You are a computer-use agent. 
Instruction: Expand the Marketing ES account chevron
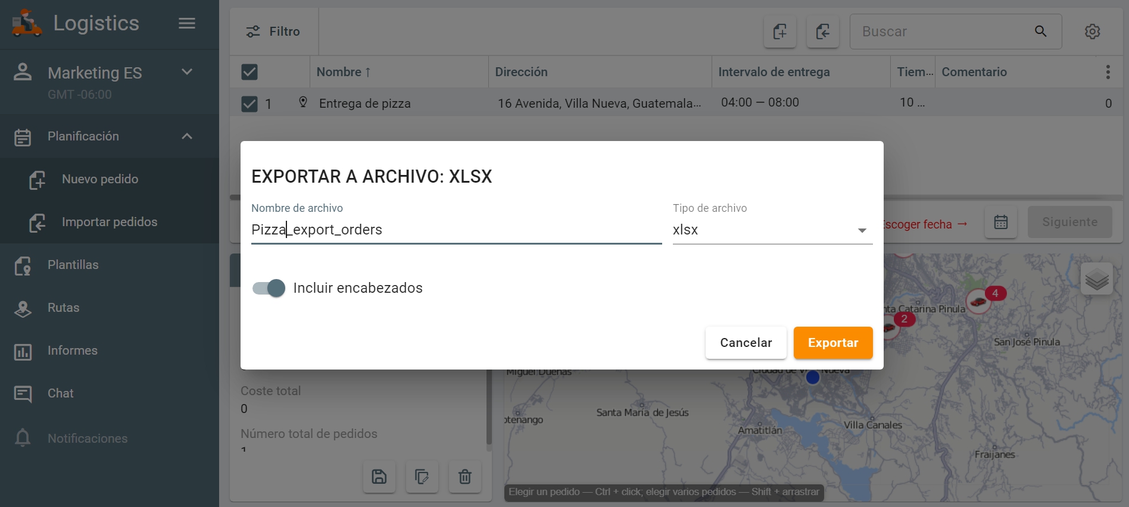click(187, 72)
